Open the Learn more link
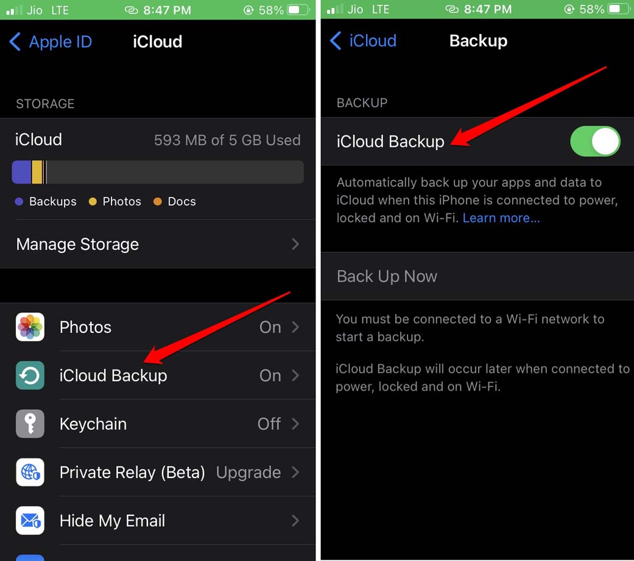Viewport: 634px width, 561px height. 501,218
